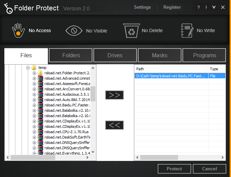
Task: Switch to the Programs tab
Action: tap(204, 55)
